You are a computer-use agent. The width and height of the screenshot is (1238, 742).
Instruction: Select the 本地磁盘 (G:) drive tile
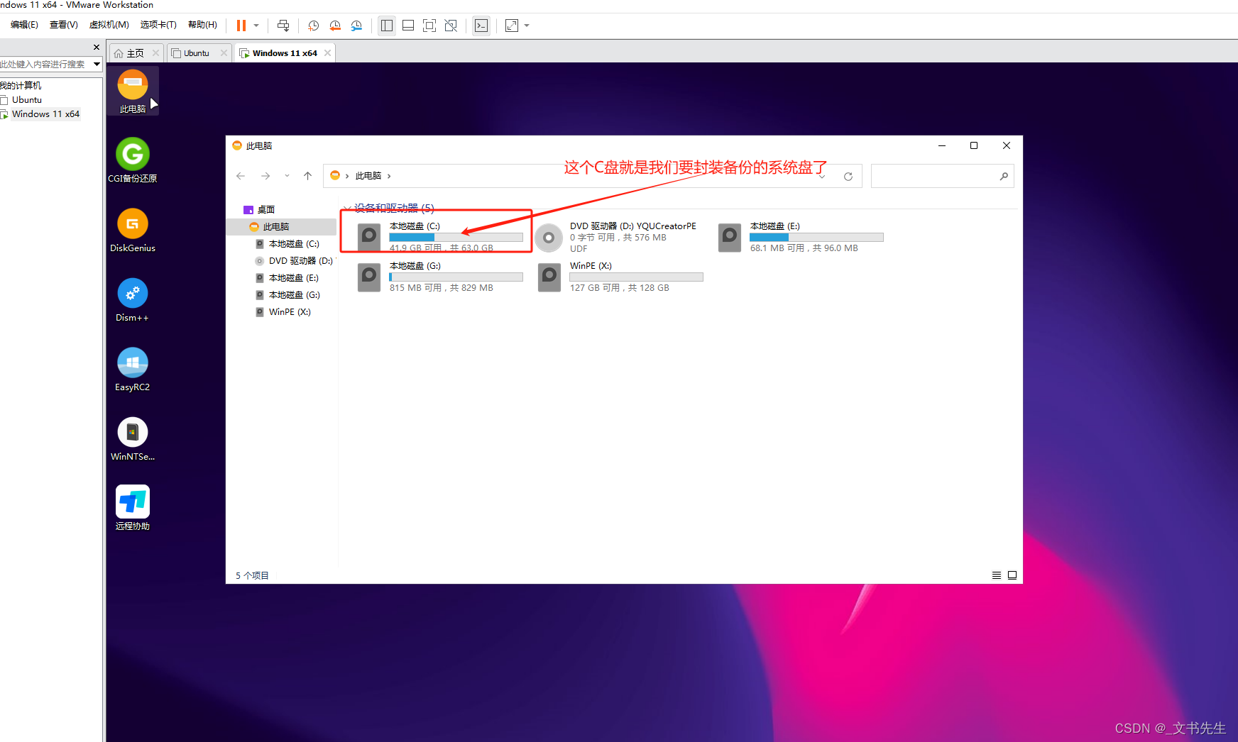440,277
